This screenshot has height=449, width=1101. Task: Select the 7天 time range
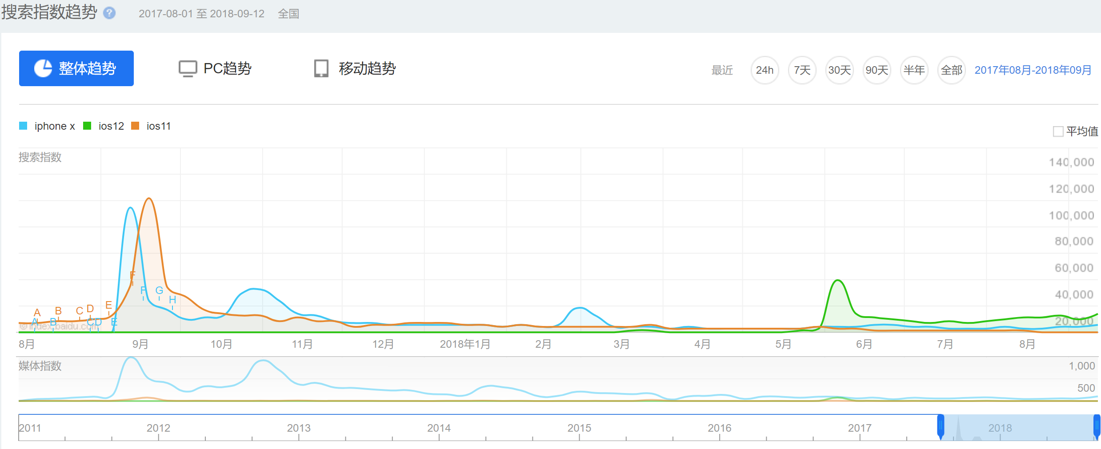tap(802, 70)
